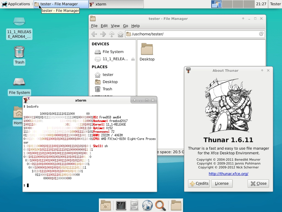This screenshot has width=282, height=212.
Task: Open the Go menu in File Manager
Action: coord(125,26)
